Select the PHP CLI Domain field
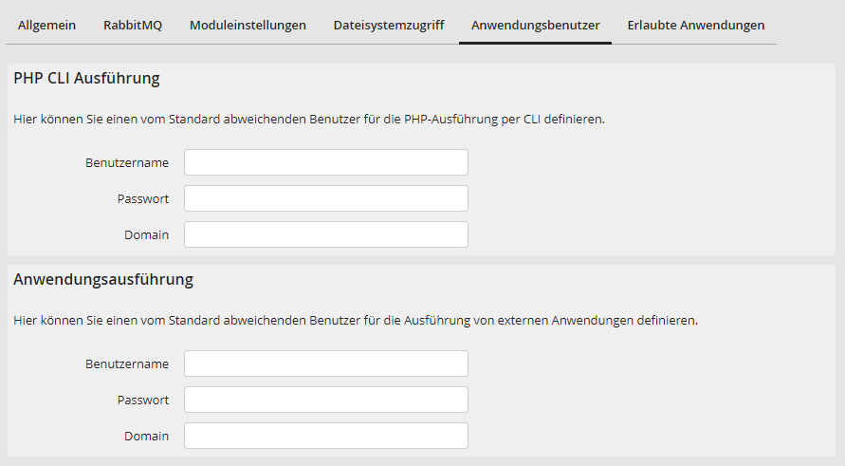The width and height of the screenshot is (845, 466). coord(325,234)
